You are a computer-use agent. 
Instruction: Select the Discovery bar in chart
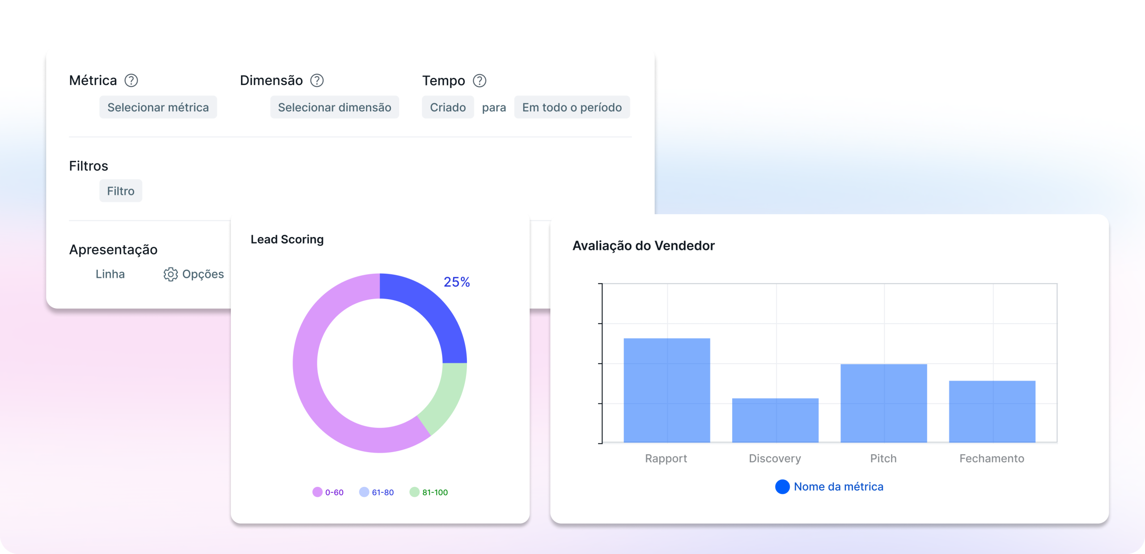pyautogui.click(x=775, y=420)
